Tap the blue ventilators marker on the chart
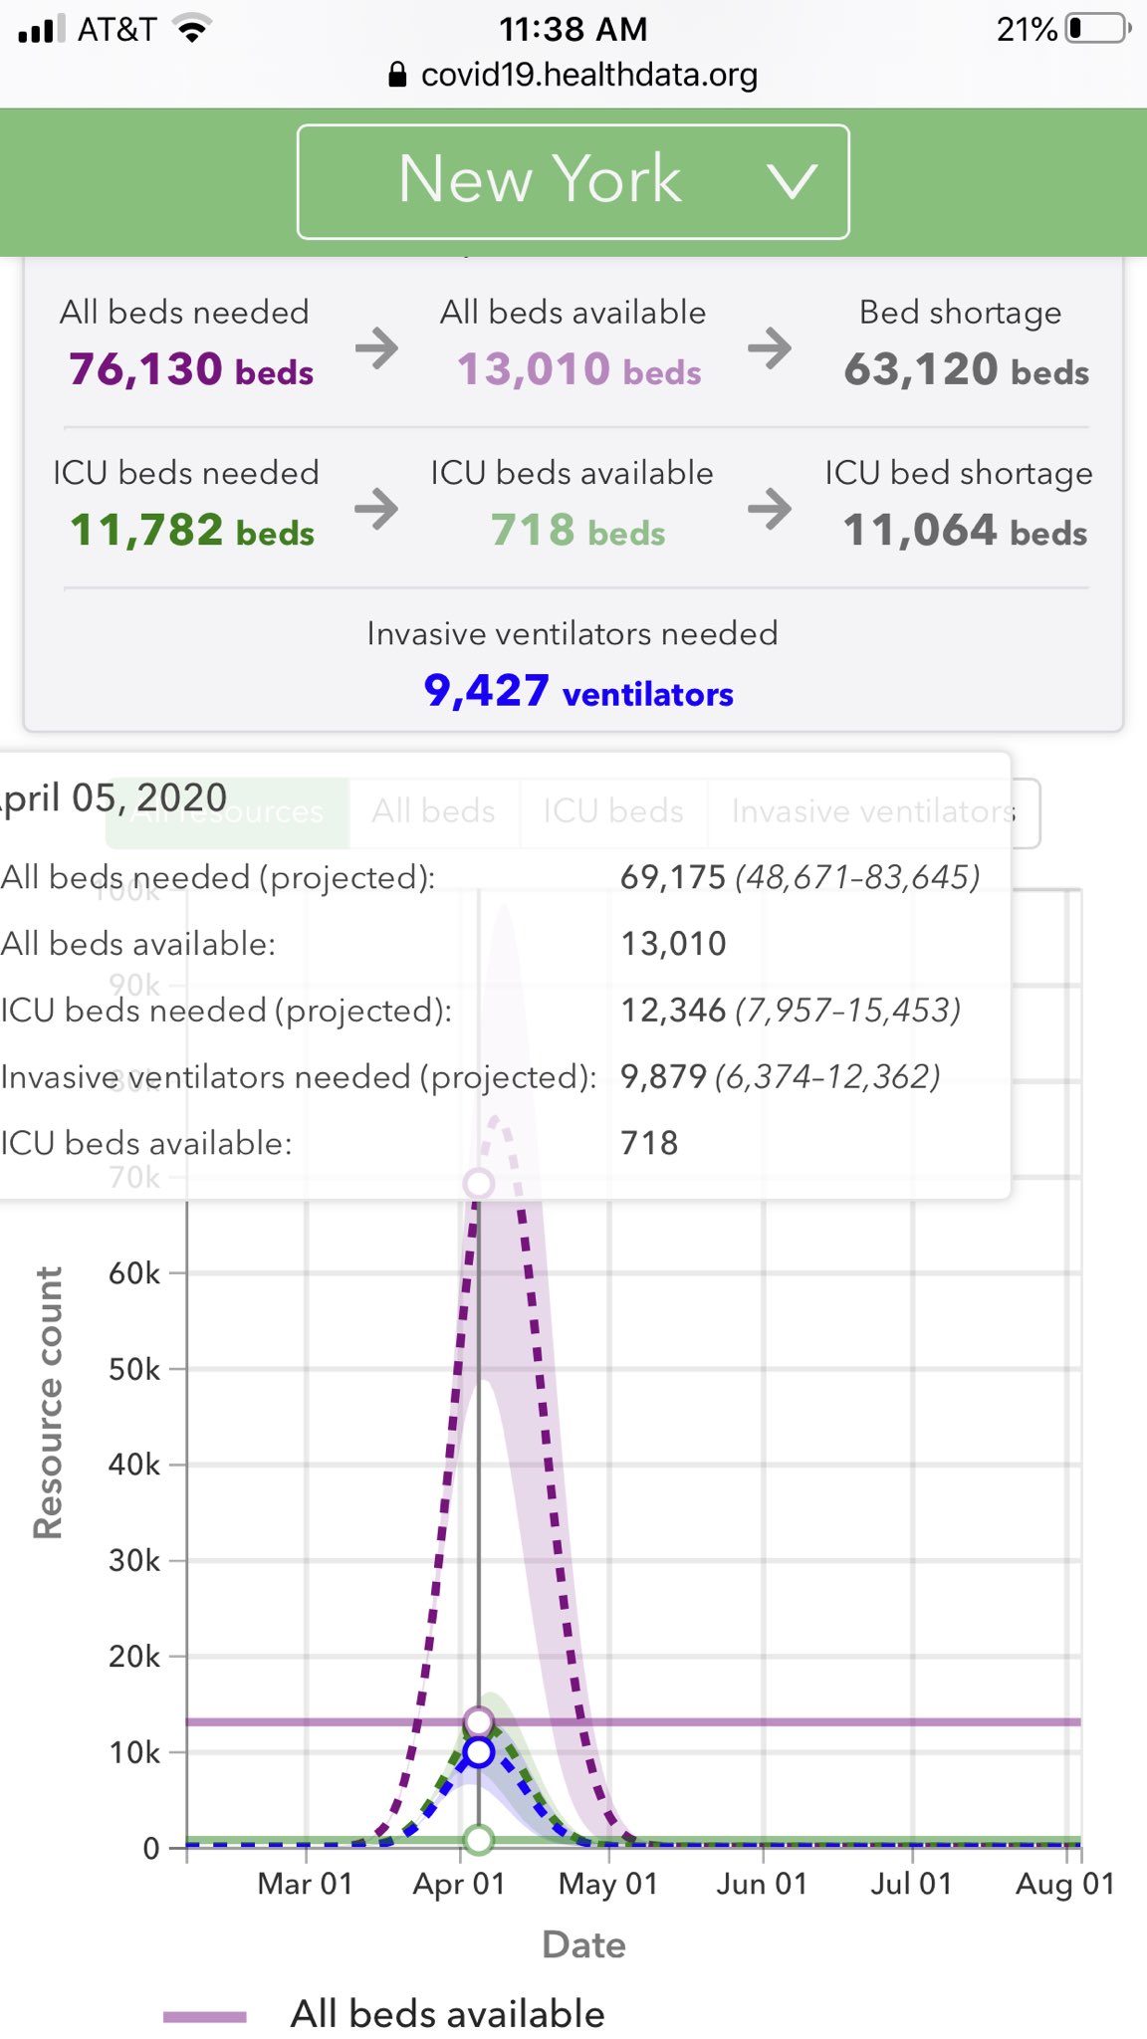1147x2039 pixels. click(x=479, y=1752)
